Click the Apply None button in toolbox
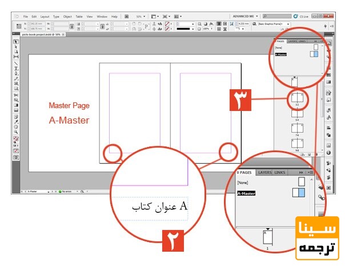Screen dimensions: 345x266 click(x=16, y=151)
